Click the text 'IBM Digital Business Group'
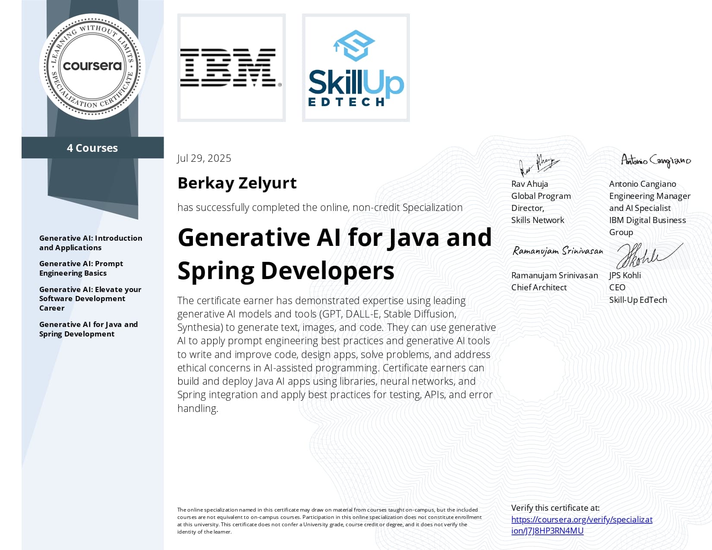The image size is (712, 550). [x=647, y=226]
